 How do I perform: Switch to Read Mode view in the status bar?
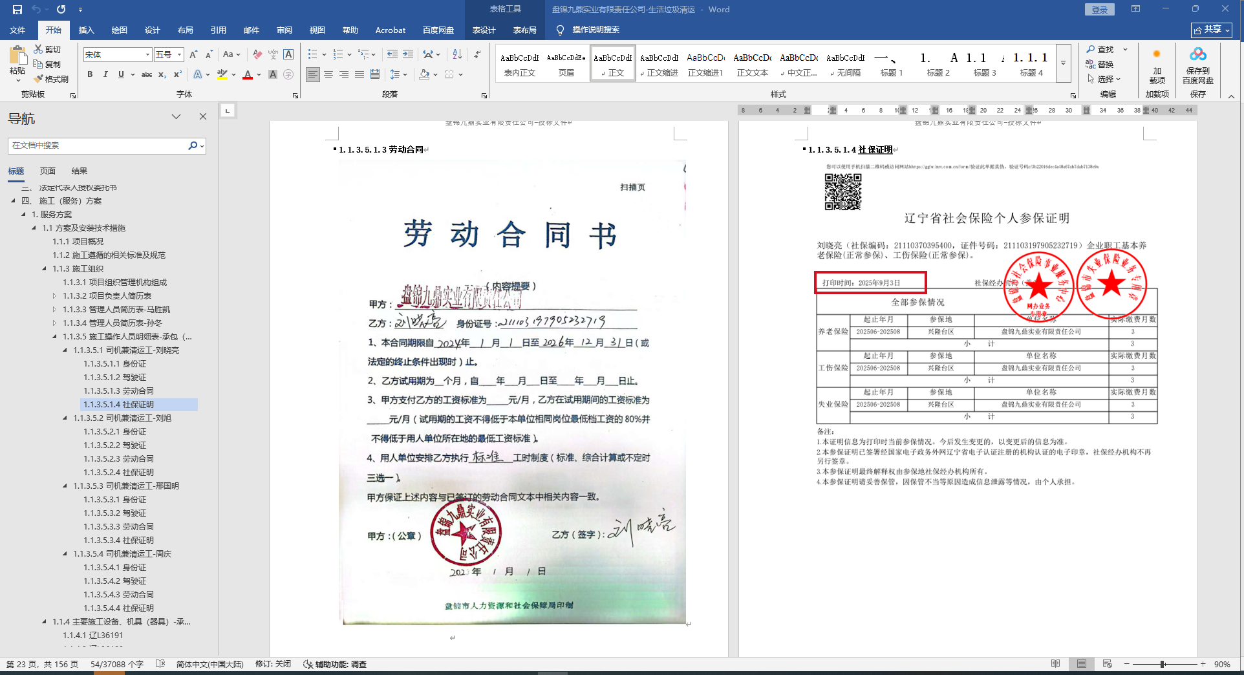[x=1056, y=664]
